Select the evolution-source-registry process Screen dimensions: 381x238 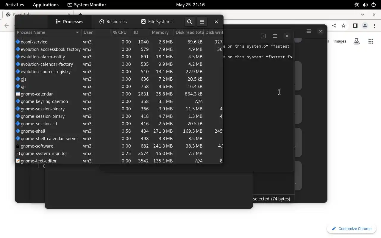119,71
